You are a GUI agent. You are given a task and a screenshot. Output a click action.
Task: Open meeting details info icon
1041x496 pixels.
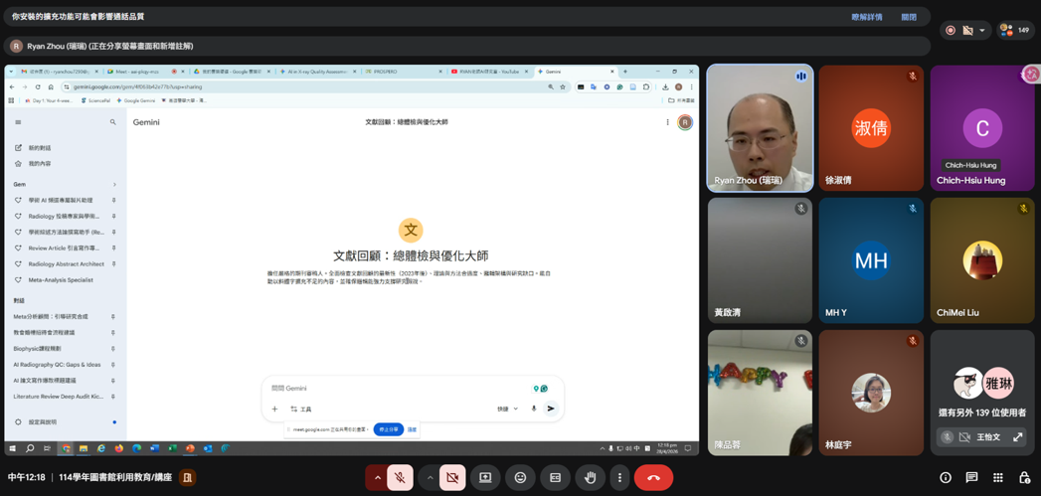point(946,477)
